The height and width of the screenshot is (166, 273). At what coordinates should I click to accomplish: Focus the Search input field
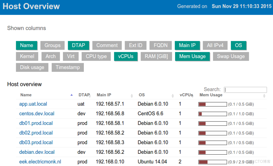[245, 90]
